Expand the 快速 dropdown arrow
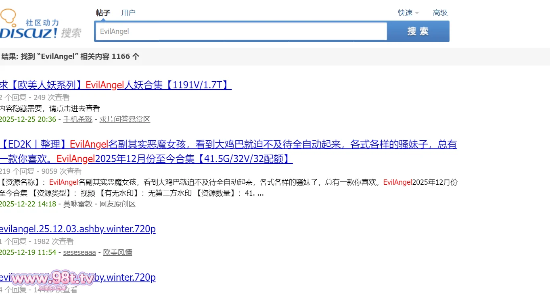Image resolution: width=550 pixels, height=294 pixels. pyautogui.click(x=416, y=13)
